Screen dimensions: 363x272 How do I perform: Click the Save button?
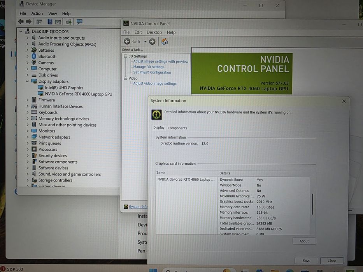(x=306, y=261)
